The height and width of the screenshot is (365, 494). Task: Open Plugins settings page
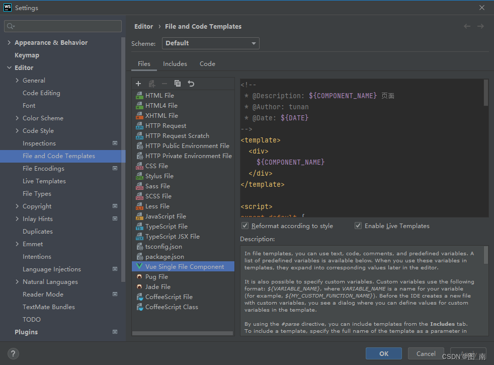click(x=26, y=332)
